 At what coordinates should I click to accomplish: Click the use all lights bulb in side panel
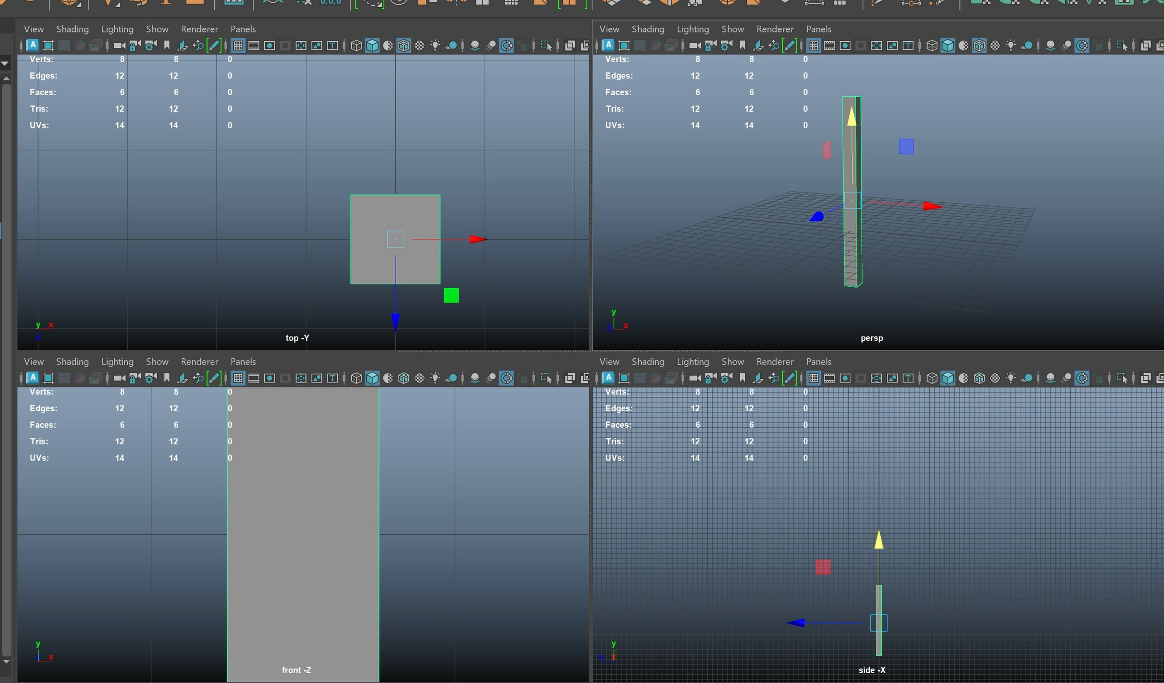(1011, 378)
